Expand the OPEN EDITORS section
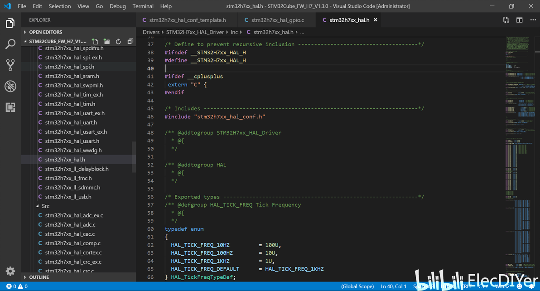The width and height of the screenshot is (540, 291). (45, 32)
